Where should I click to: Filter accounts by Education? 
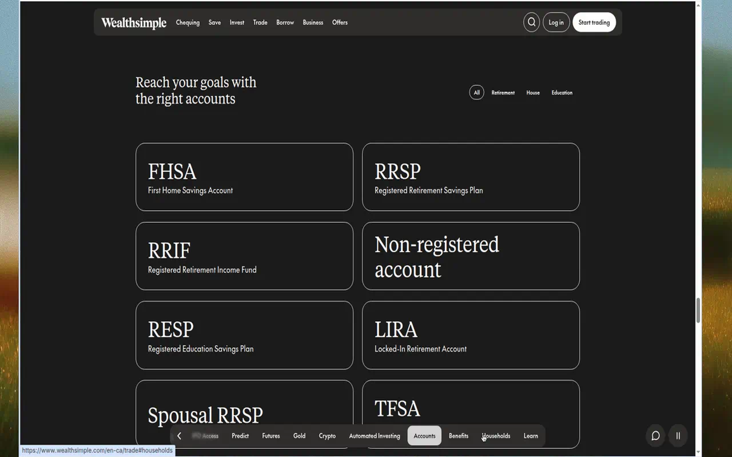(x=562, y=92)
